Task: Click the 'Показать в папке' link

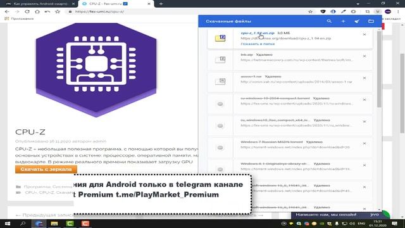Action: click(x=258, y=44)
